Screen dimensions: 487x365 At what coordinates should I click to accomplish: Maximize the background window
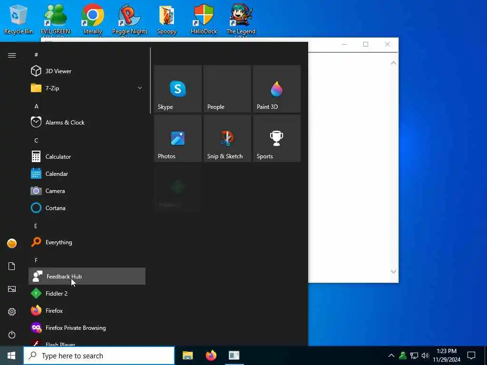pyautogui.click(x=366, y=44)
